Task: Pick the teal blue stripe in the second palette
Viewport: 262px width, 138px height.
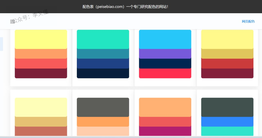Action: pos(103,54)
